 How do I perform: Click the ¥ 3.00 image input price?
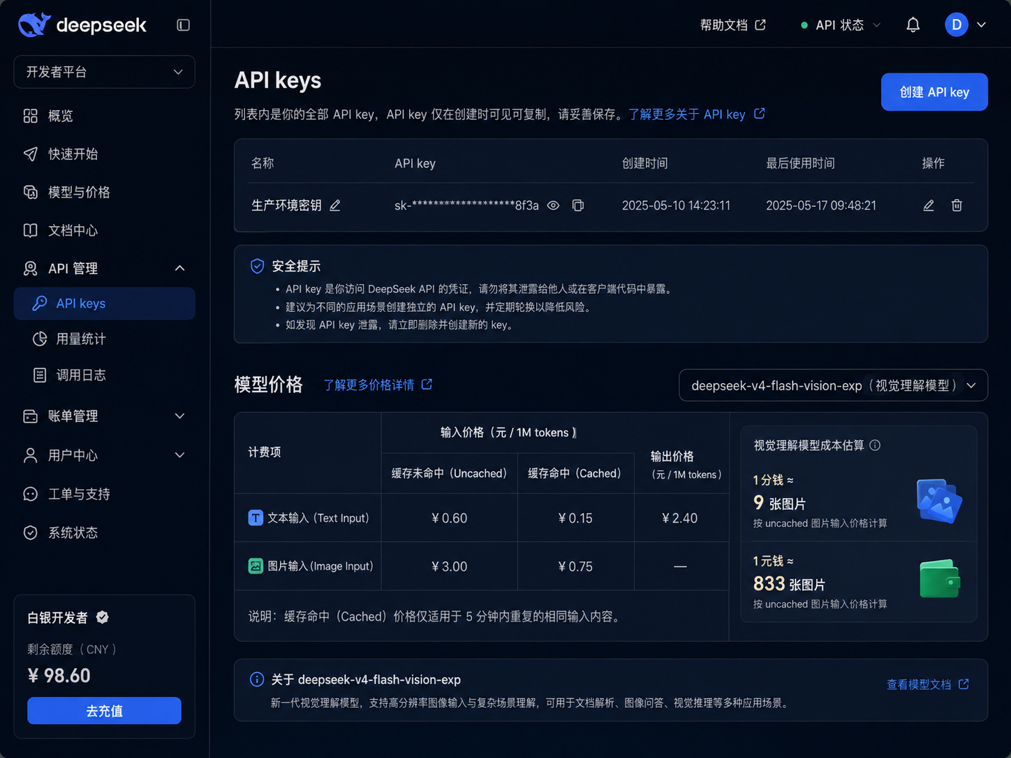(x=449, y=567)
